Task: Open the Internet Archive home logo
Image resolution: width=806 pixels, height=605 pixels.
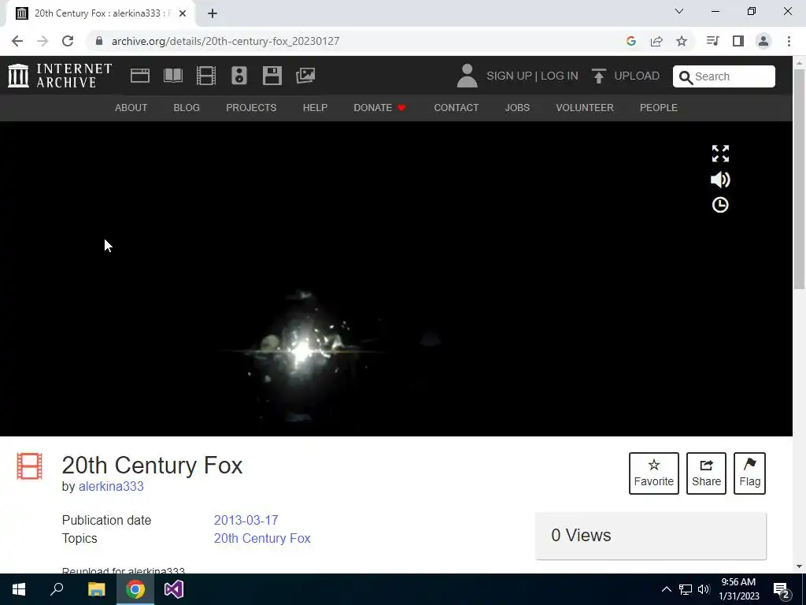Action: click(x=60, y=76)
